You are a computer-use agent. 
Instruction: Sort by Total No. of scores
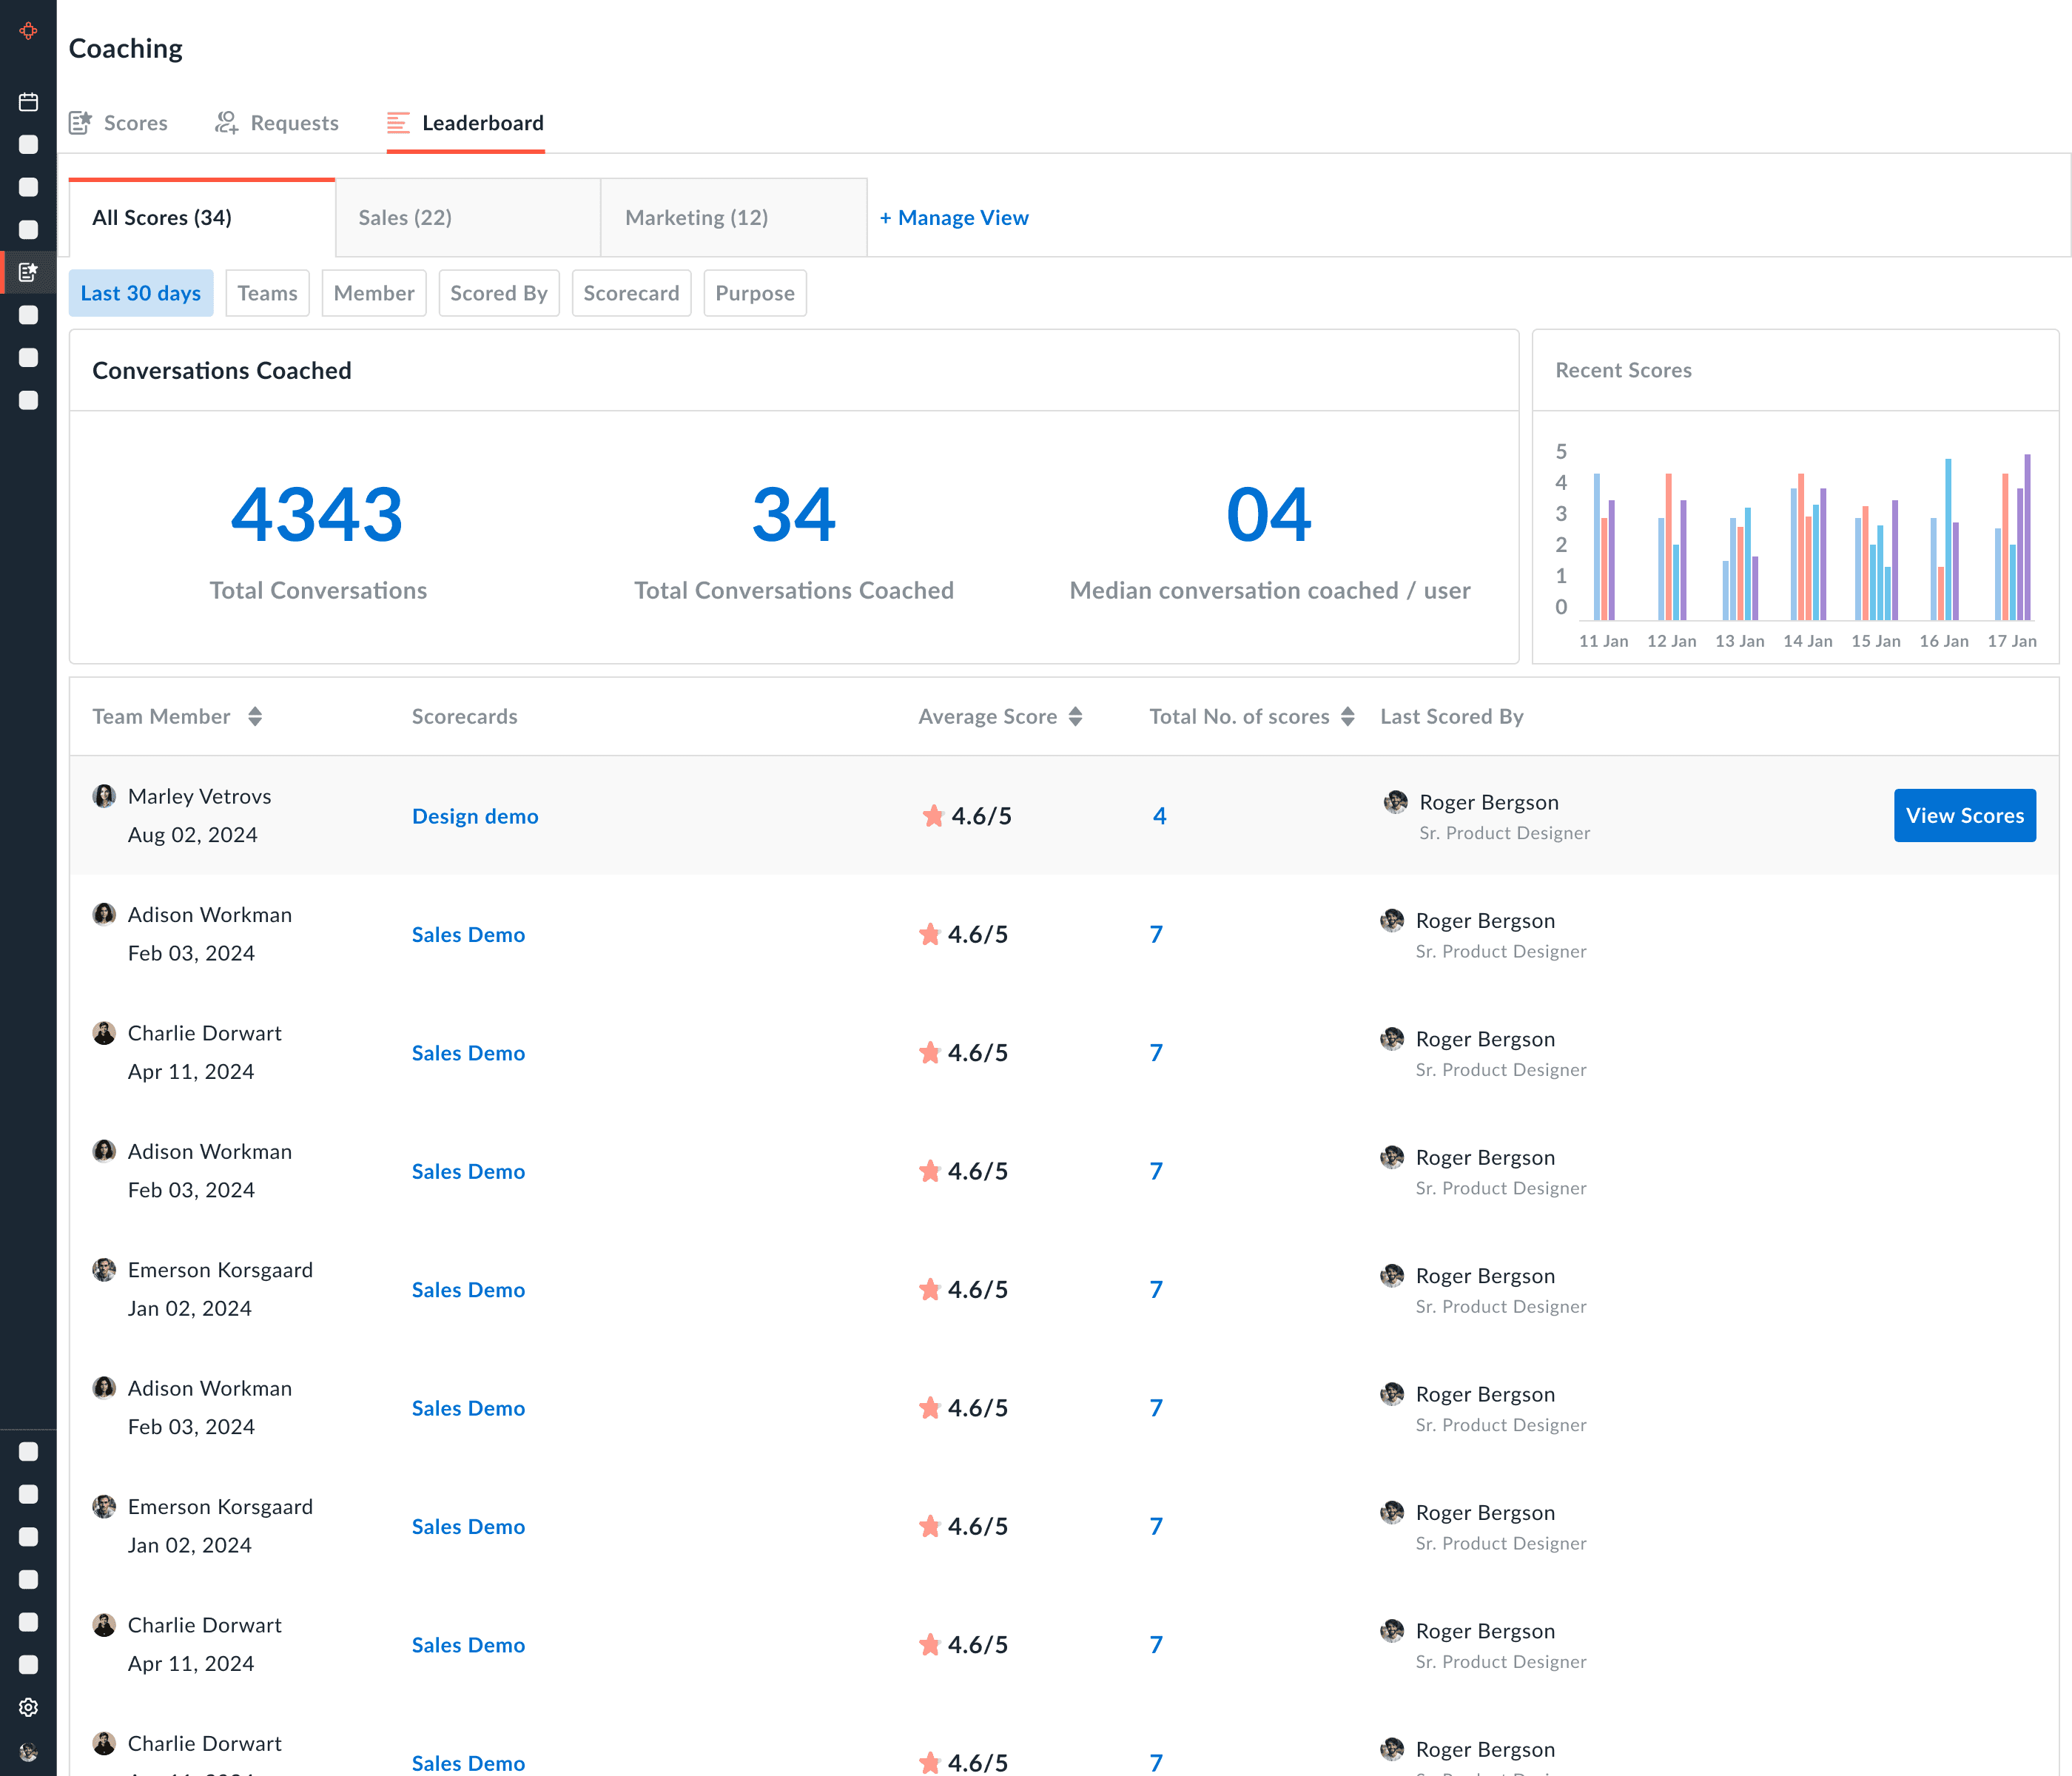click(1348, 717)
